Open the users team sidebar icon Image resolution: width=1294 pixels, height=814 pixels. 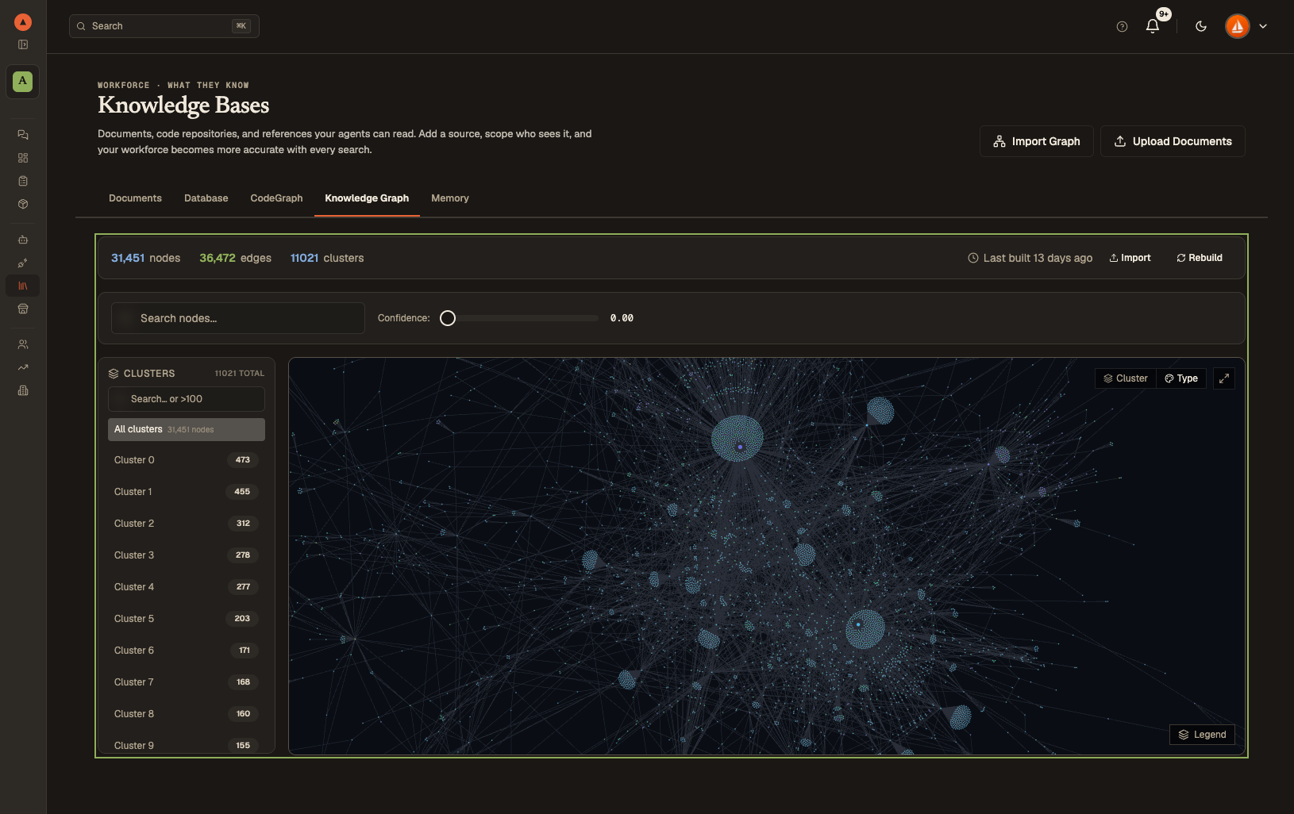23,344
